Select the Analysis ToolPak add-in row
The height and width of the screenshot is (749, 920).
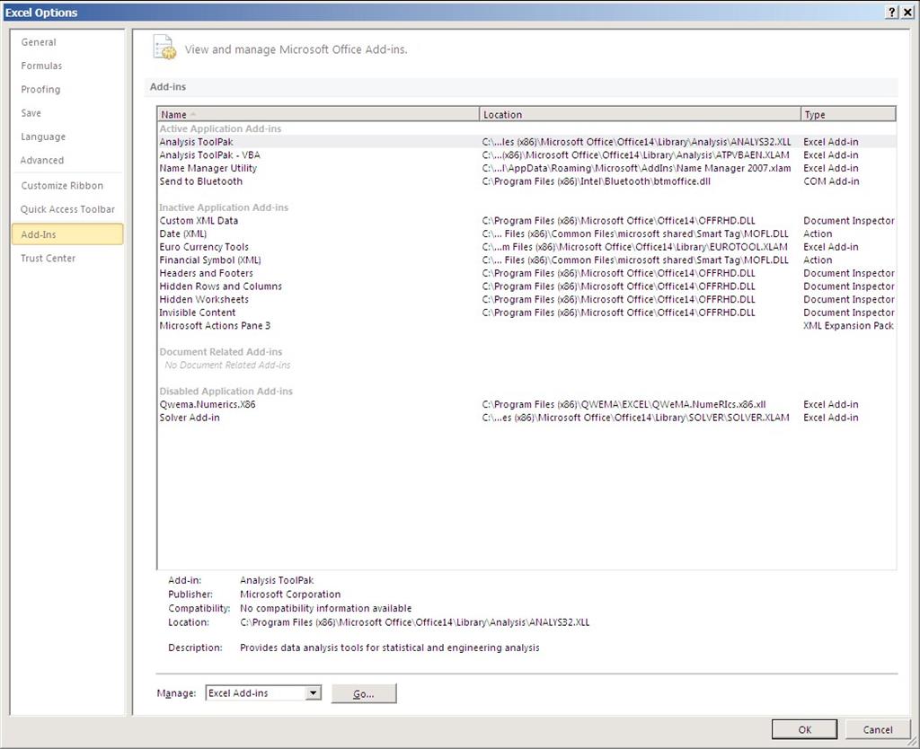coord(526,142)
